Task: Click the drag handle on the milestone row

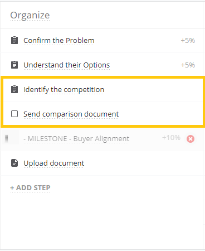Action: click(6, 138)
